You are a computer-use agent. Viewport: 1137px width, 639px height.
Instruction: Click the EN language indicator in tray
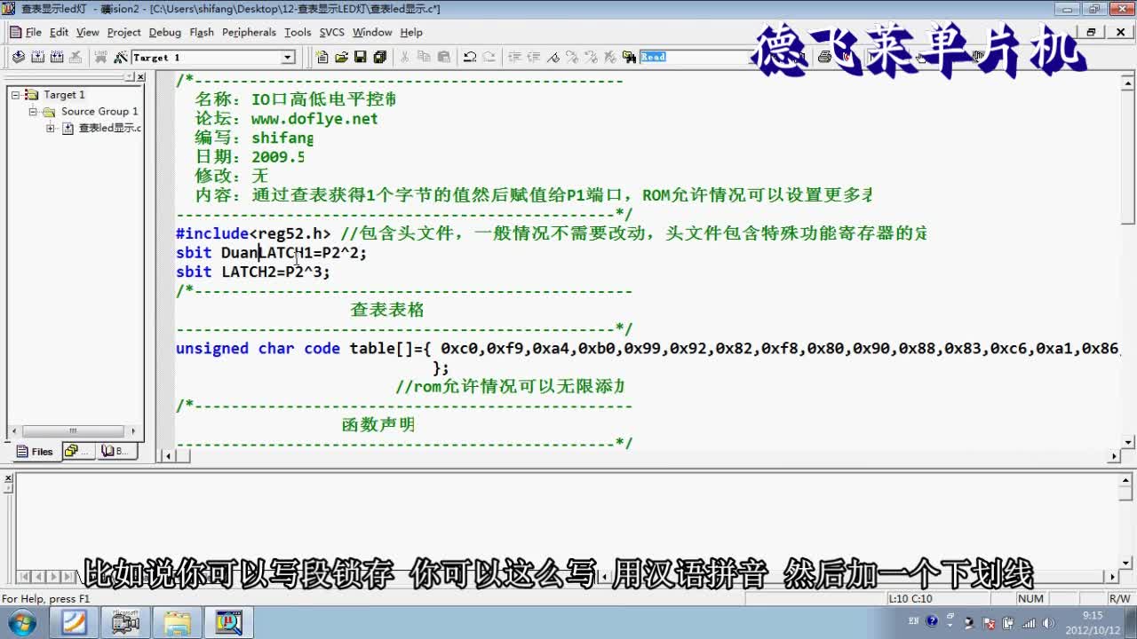coord(913,622)
